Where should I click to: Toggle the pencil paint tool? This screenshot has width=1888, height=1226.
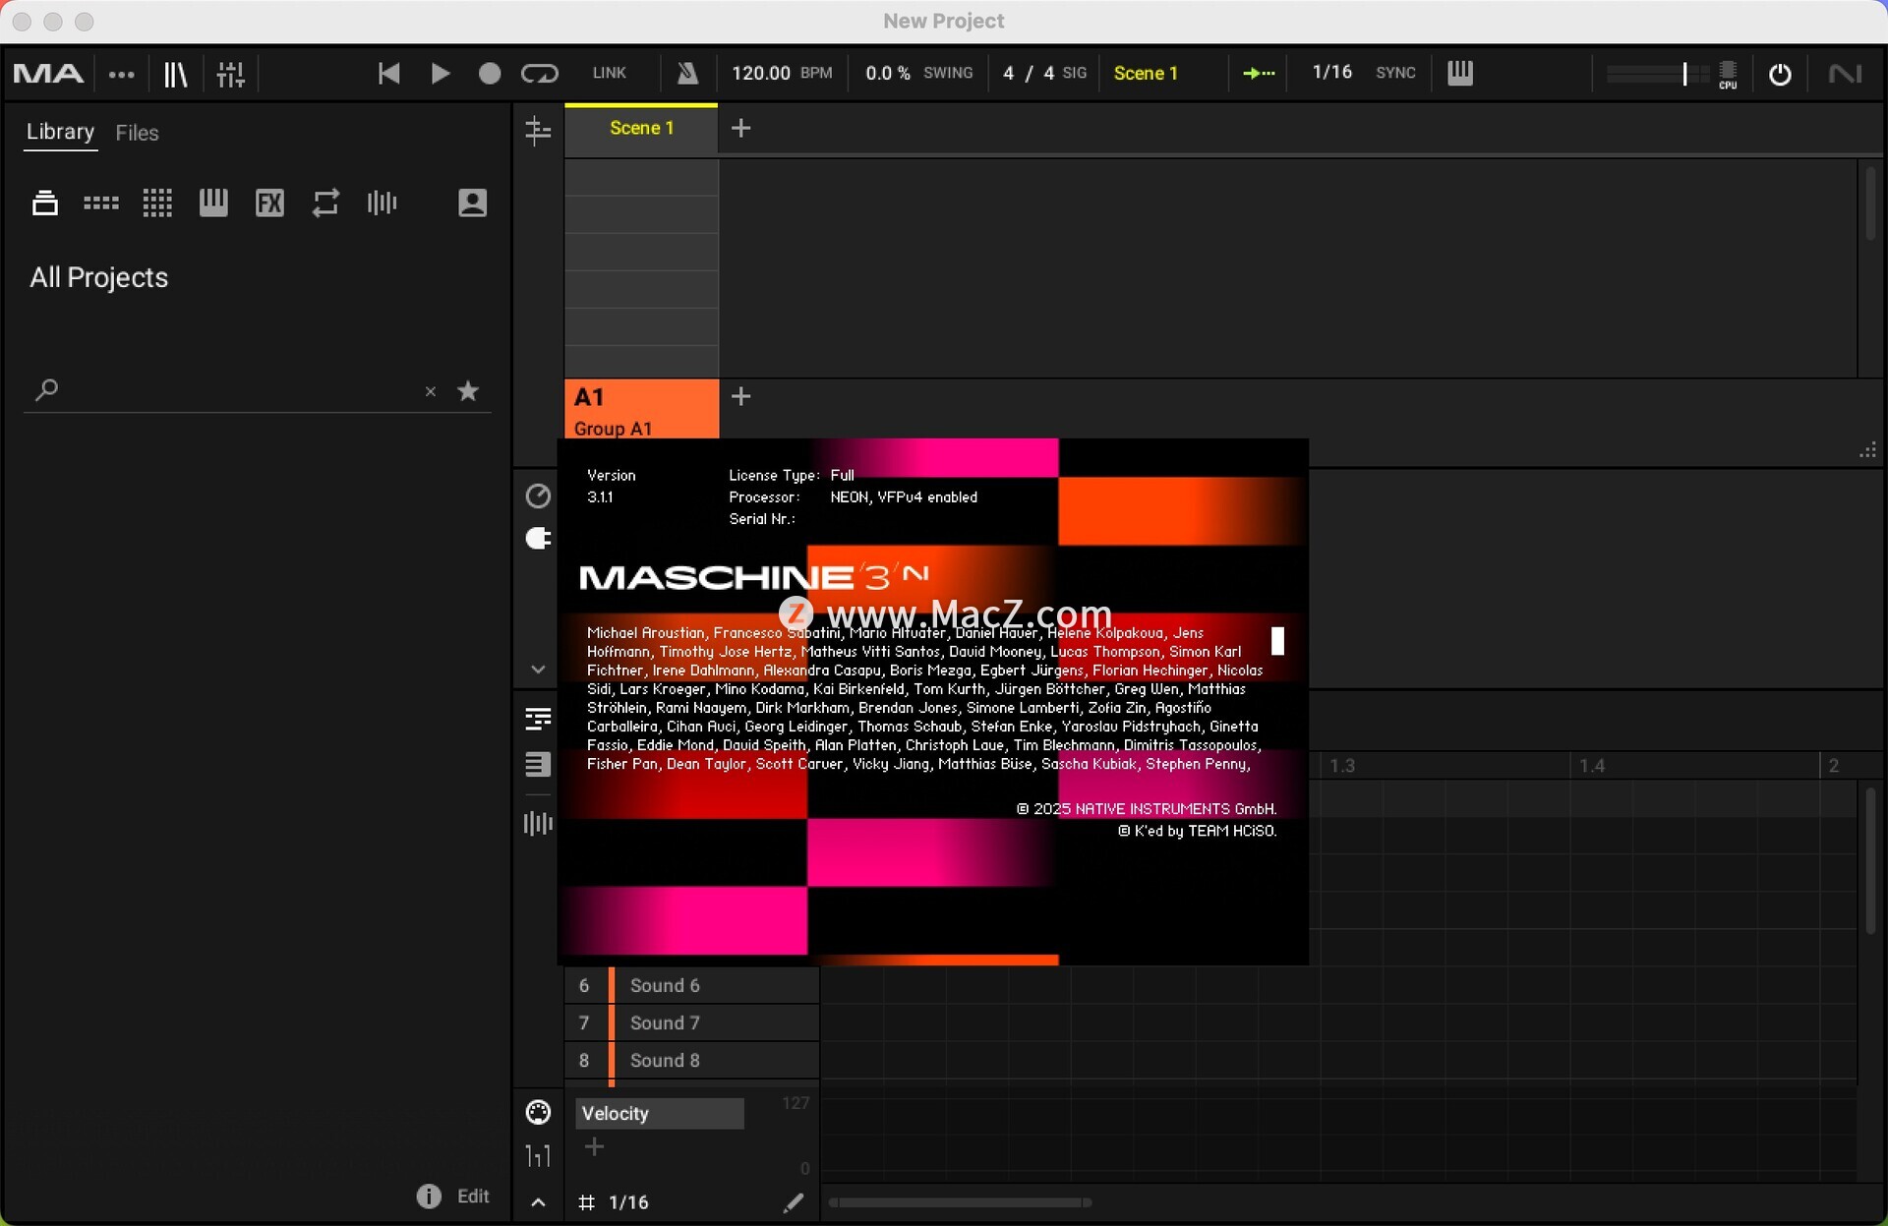pos(794,1202)
